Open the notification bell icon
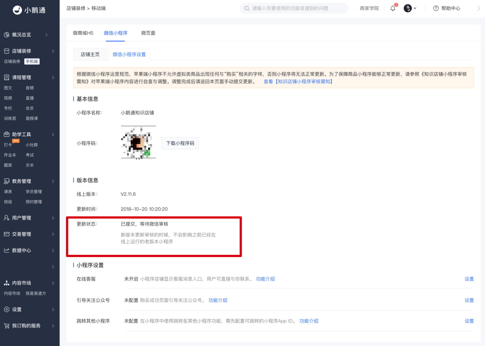Viewport: 485px width, 346px height. (393, 8)
